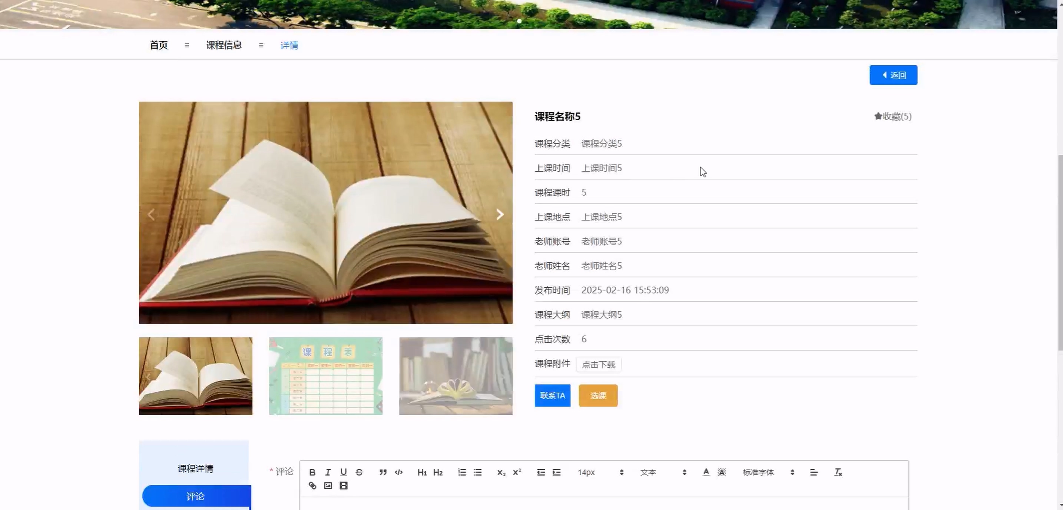The height and width of the screenshot is (510, 1063).
Task: Insert a blockquote in editor
Action: (x=383, y=472)
